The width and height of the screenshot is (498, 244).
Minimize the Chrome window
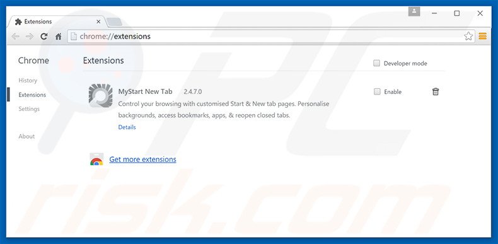click(434, 13)
